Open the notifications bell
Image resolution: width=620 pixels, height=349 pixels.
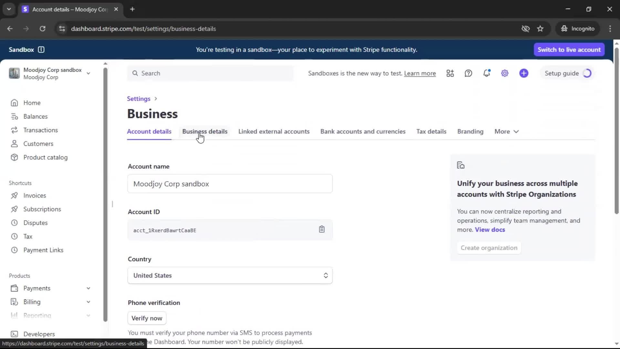[x=487, y=73]
